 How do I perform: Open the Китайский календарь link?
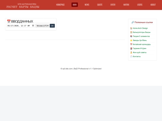pos(142,44)
